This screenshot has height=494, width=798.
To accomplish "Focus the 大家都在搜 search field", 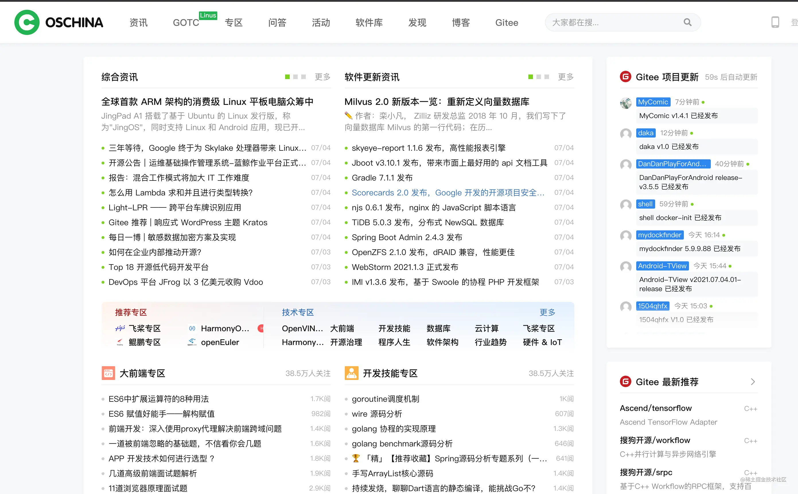I will (615, 22).
